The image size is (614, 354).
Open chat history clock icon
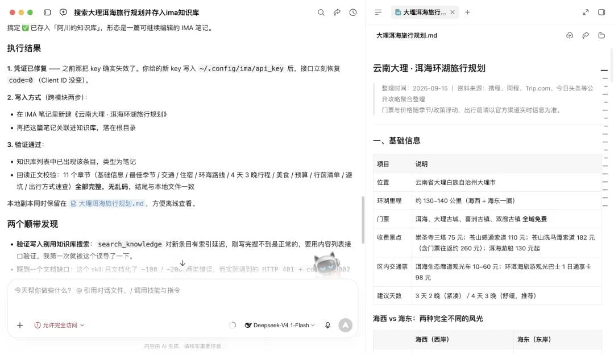pyautogui.click(x=353, y=13)
